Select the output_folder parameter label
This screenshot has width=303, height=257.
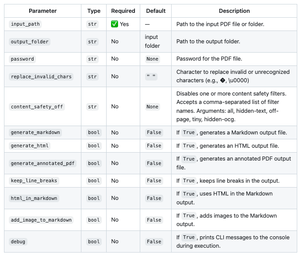tap(30, 42)
